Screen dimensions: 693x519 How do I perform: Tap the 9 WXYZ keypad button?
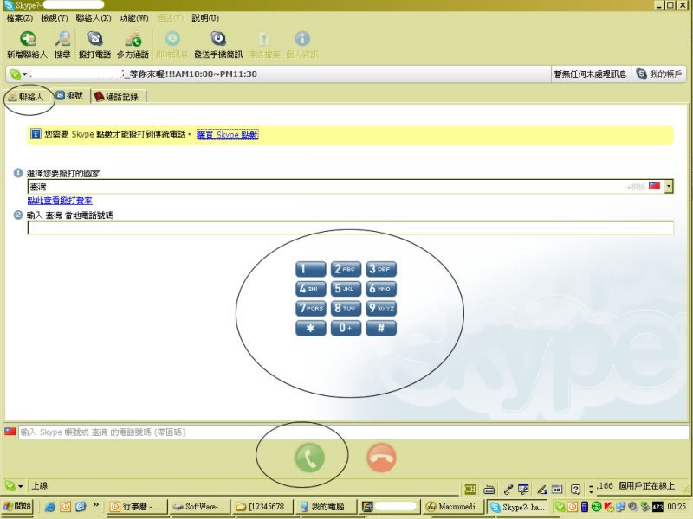click(x=381, y=308)
